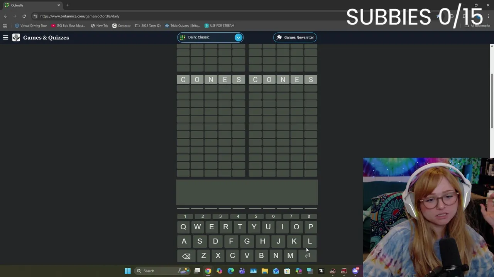This screenshot has width=494, height=277.
Task: Tap the L key on the keyboard
Action: pyautogui.click(x=310, y=241)
